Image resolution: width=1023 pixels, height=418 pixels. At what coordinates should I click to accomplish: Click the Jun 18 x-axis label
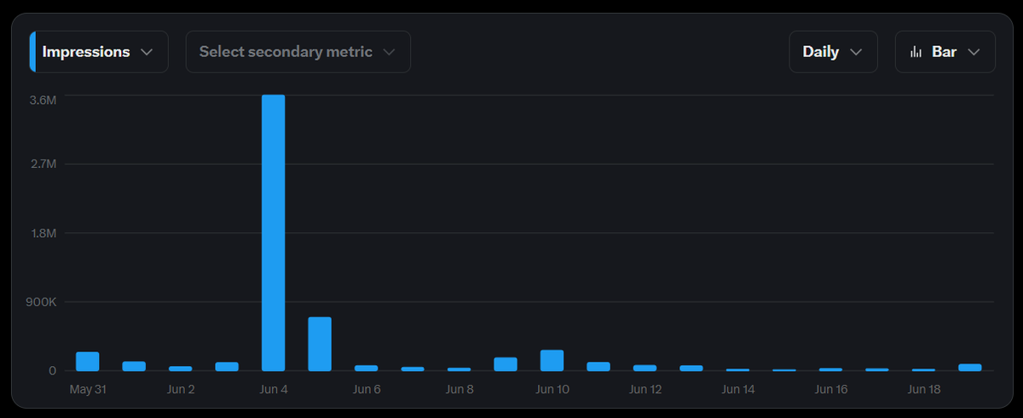[924, 390]
